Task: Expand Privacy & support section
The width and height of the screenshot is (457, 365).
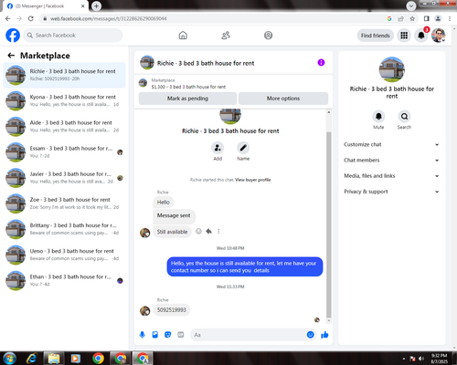Action: click(392, 192)
